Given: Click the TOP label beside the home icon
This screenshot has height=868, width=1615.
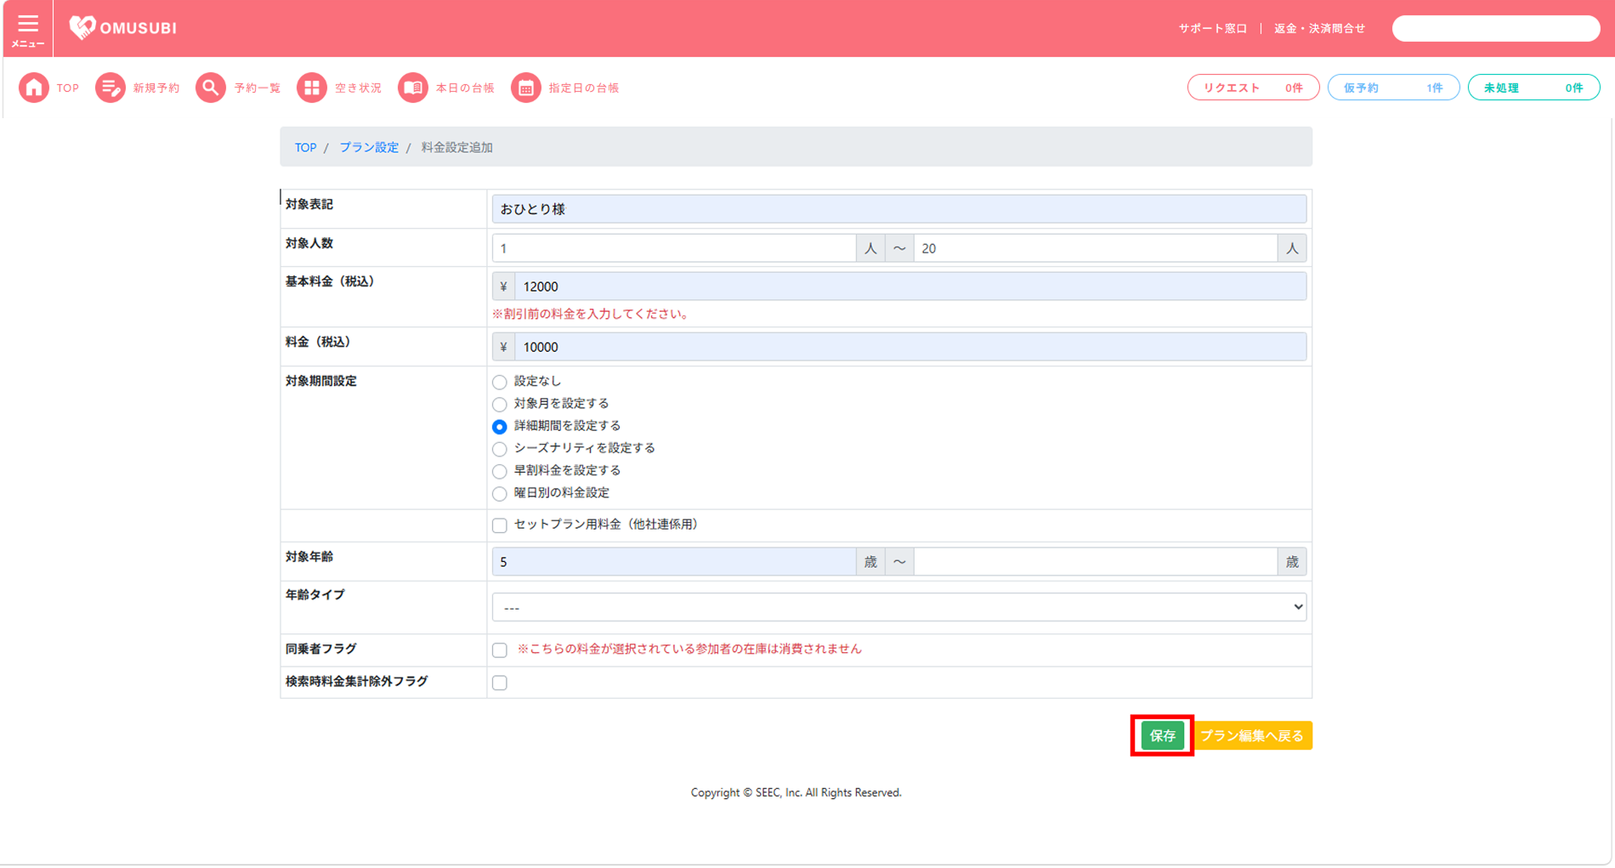Looking at the screenshot, I should click(68, 88).
